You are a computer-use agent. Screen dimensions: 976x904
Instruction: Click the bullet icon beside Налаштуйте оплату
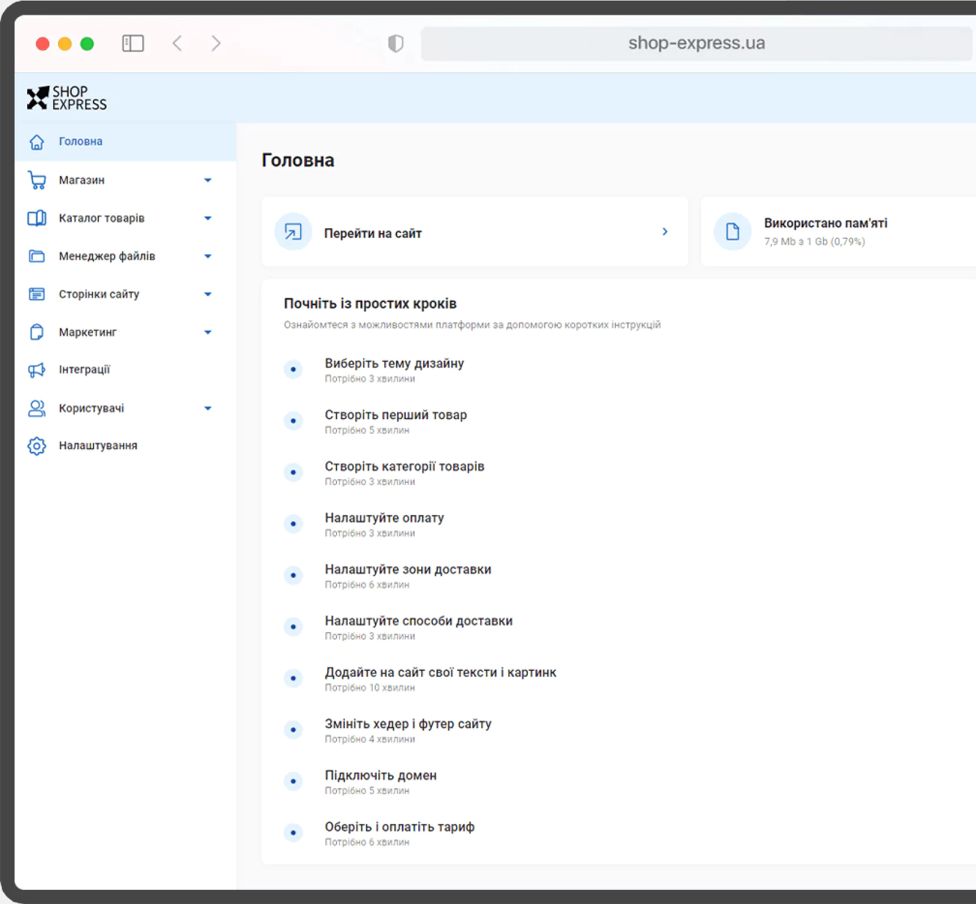[x=293, y=524]
